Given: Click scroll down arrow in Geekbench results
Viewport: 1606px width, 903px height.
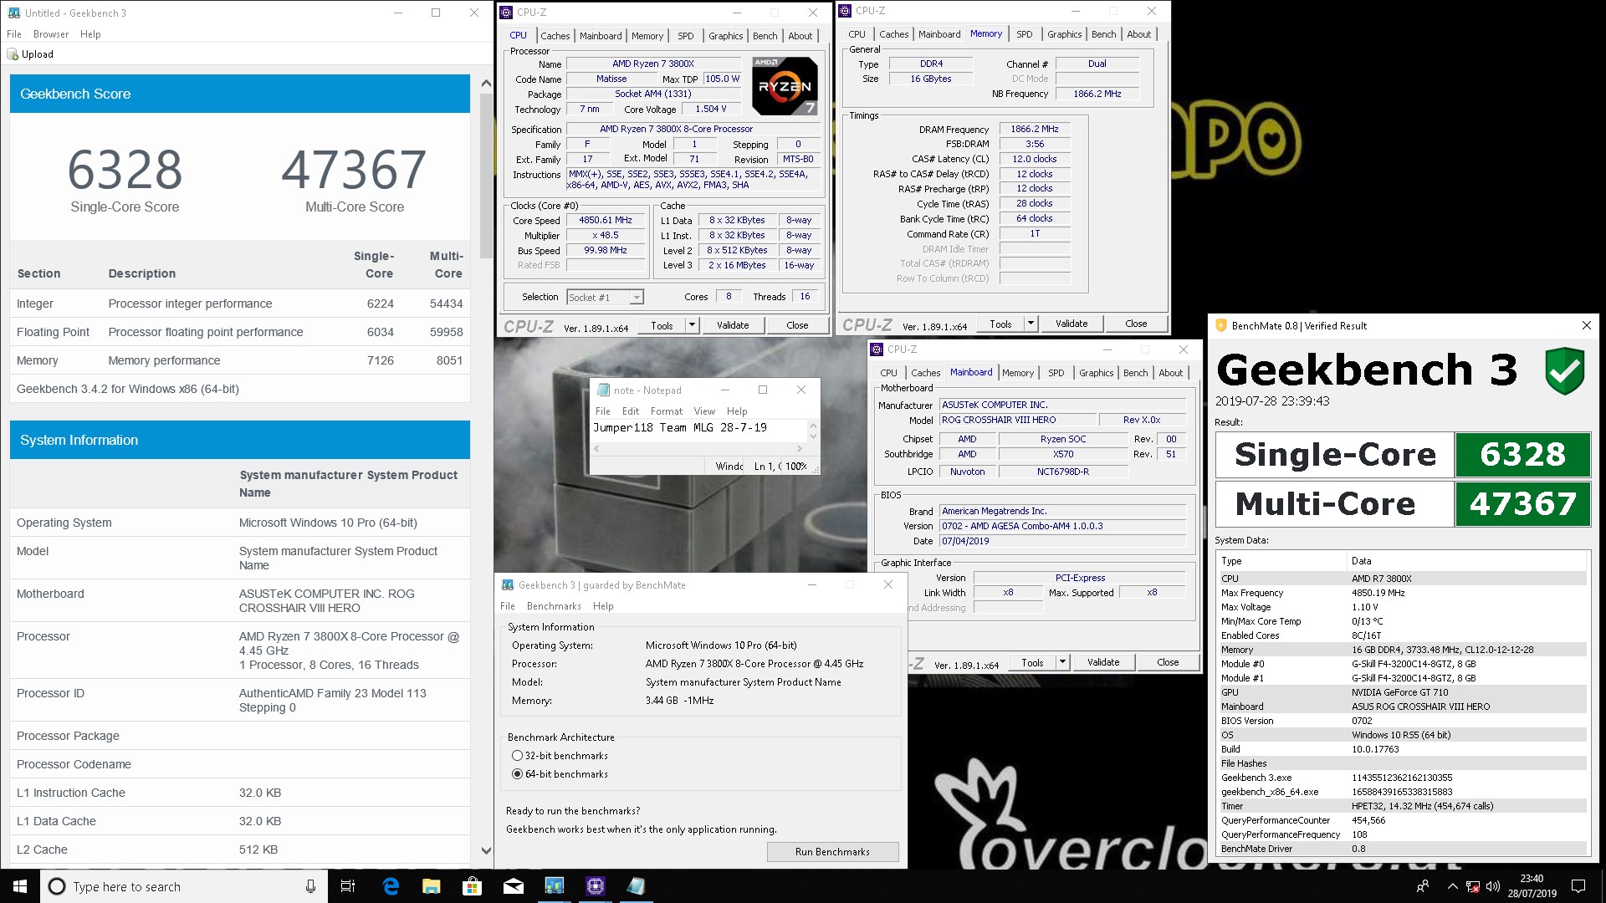Looking at the screenshot, I should pyautogui.click(x=486, y=850).
